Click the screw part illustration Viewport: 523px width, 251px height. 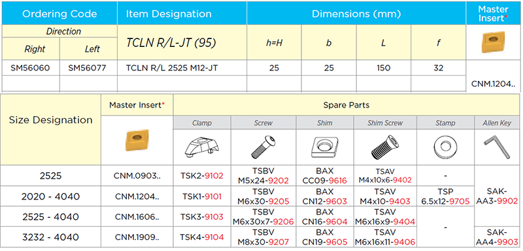263,147
